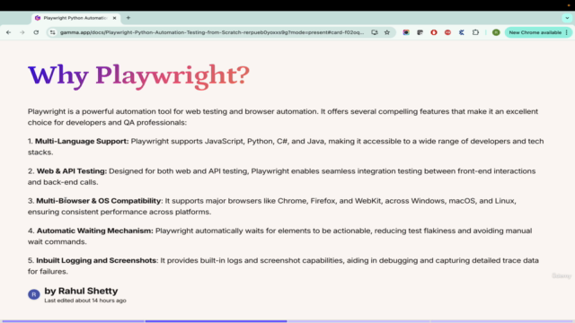Click Multi-Browser & OS Compatibility text
The height and width of the screenshot is (323, 575).
(x=99, y=201)
